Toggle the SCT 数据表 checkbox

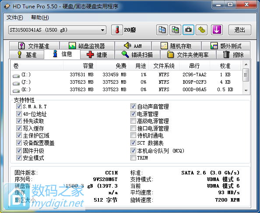(133, 143)
